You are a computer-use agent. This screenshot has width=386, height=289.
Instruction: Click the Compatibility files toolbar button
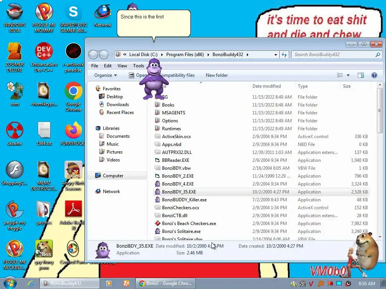(177, 75)
